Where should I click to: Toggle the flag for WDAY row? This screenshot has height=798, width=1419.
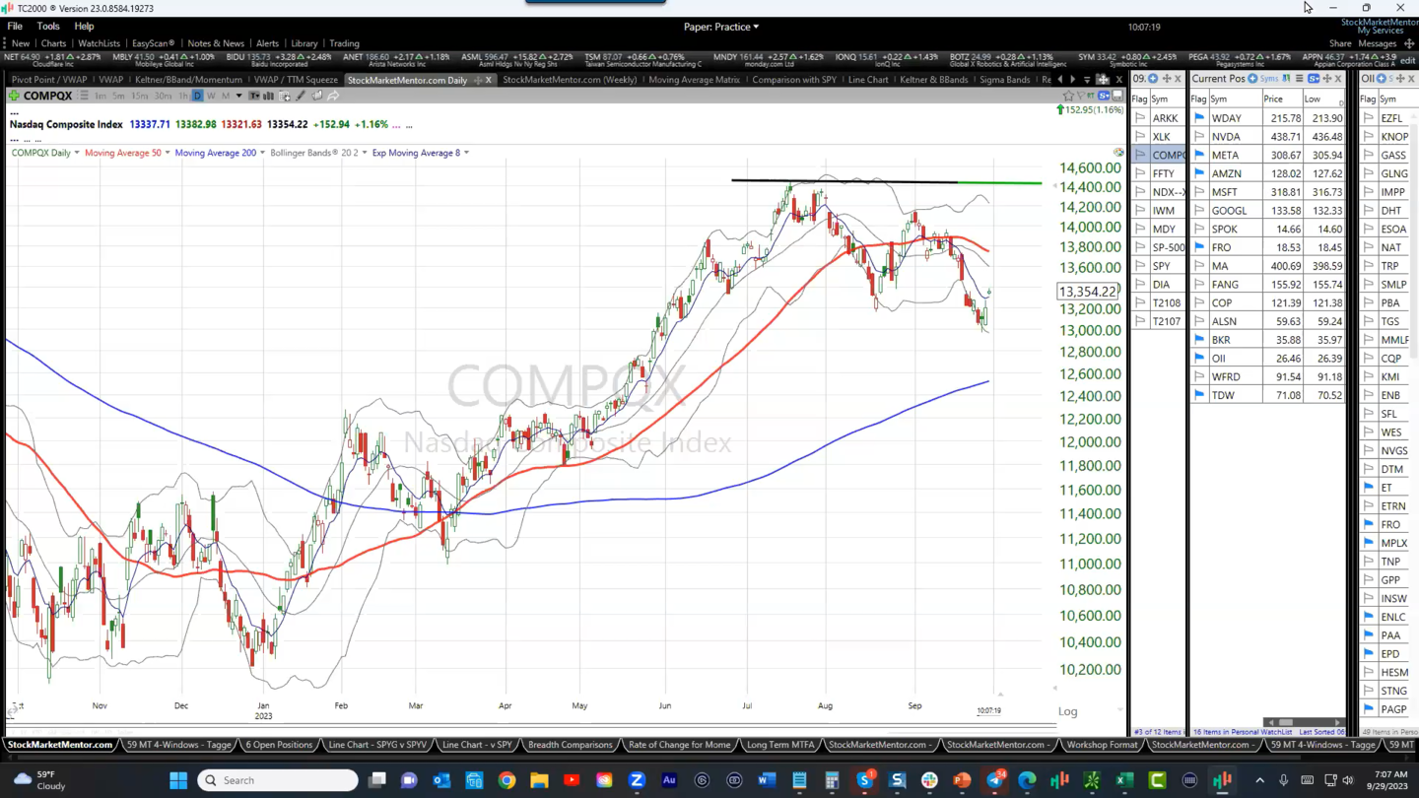click(x=1199, y=118)
